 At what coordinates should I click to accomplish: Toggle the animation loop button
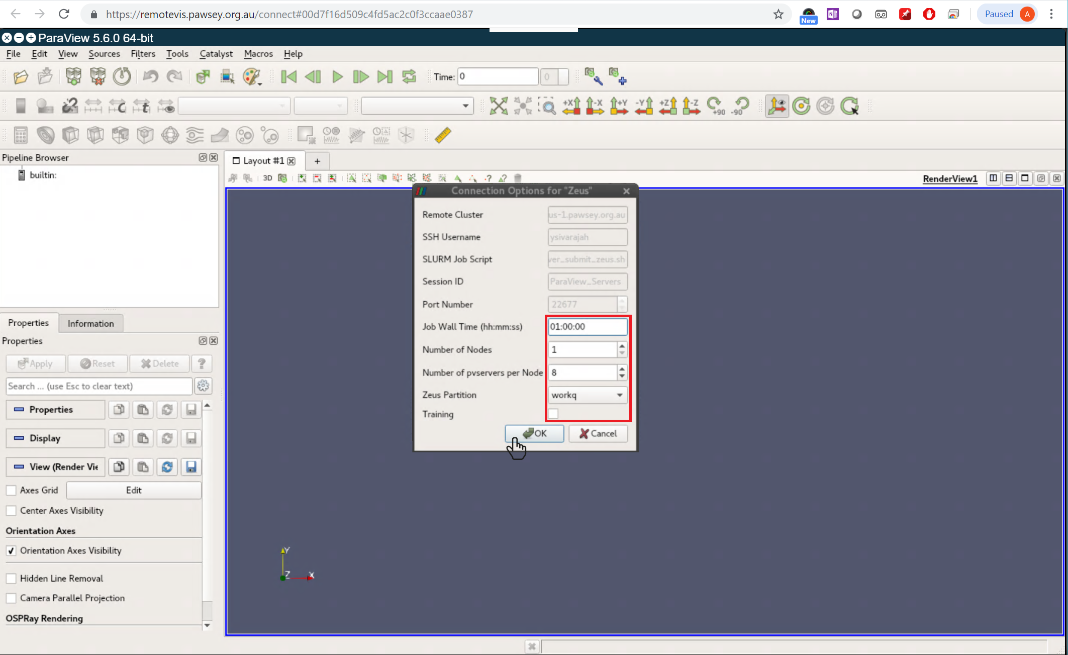[409, 77]
